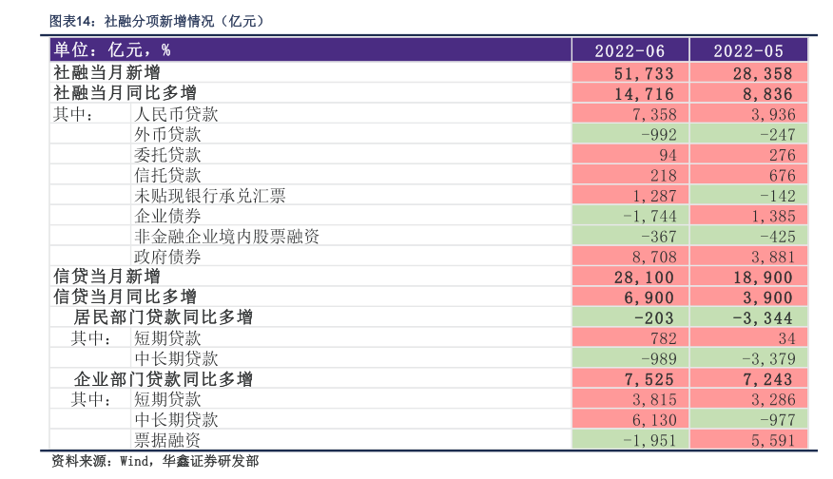Click the green cell showing -992

tap(630, 134)
